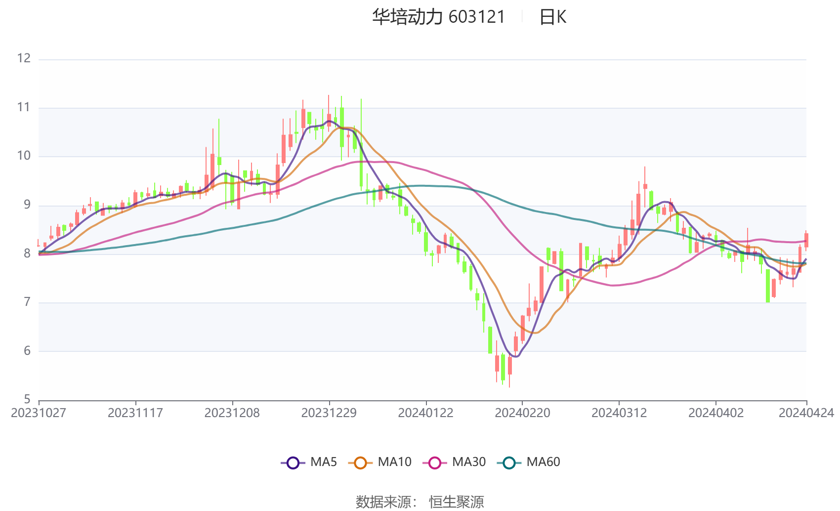Click the 数据来源 label at bottom

pos(383,502)
